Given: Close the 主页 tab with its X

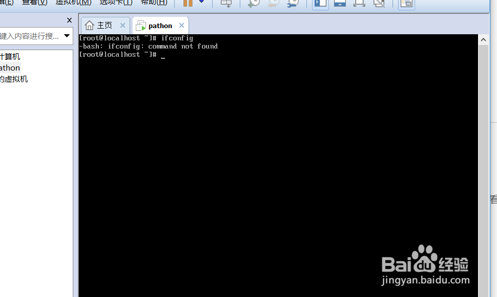Looking at the screenshot, I should pyautogui.click(x=122, y=25).
